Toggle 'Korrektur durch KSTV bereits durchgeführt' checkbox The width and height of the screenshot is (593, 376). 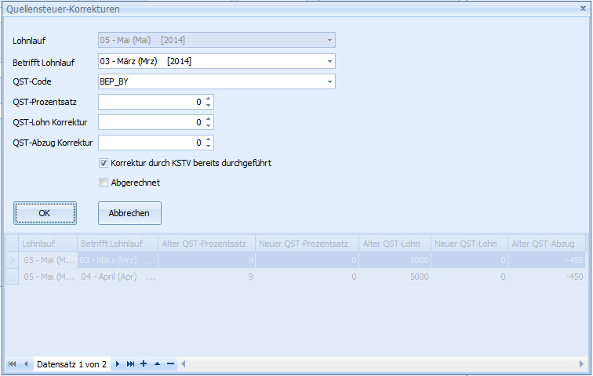pos(104,163)
